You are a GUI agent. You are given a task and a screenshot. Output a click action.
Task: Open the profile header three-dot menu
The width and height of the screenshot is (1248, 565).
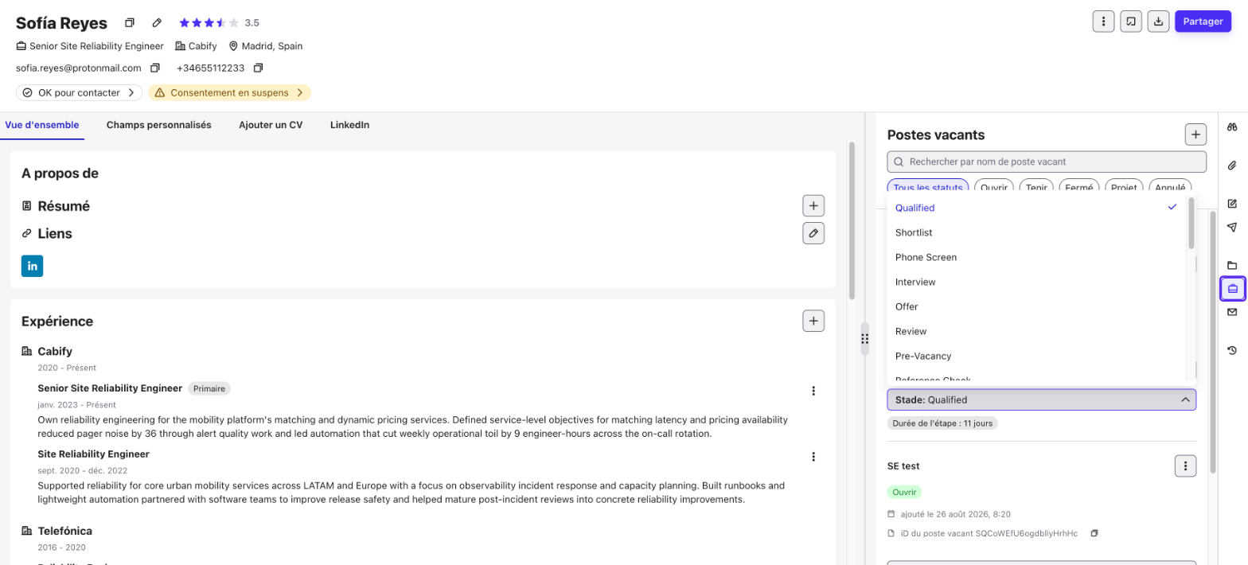[x=1103, y=21]
